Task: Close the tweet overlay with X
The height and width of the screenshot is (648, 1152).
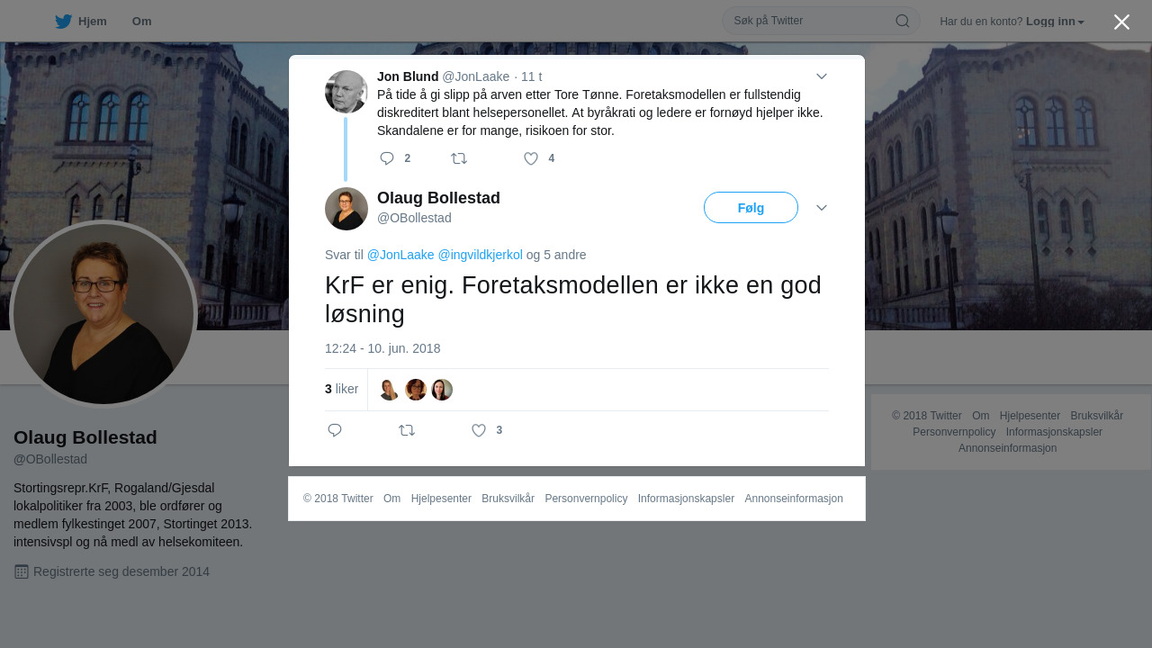Action: 1121,22
